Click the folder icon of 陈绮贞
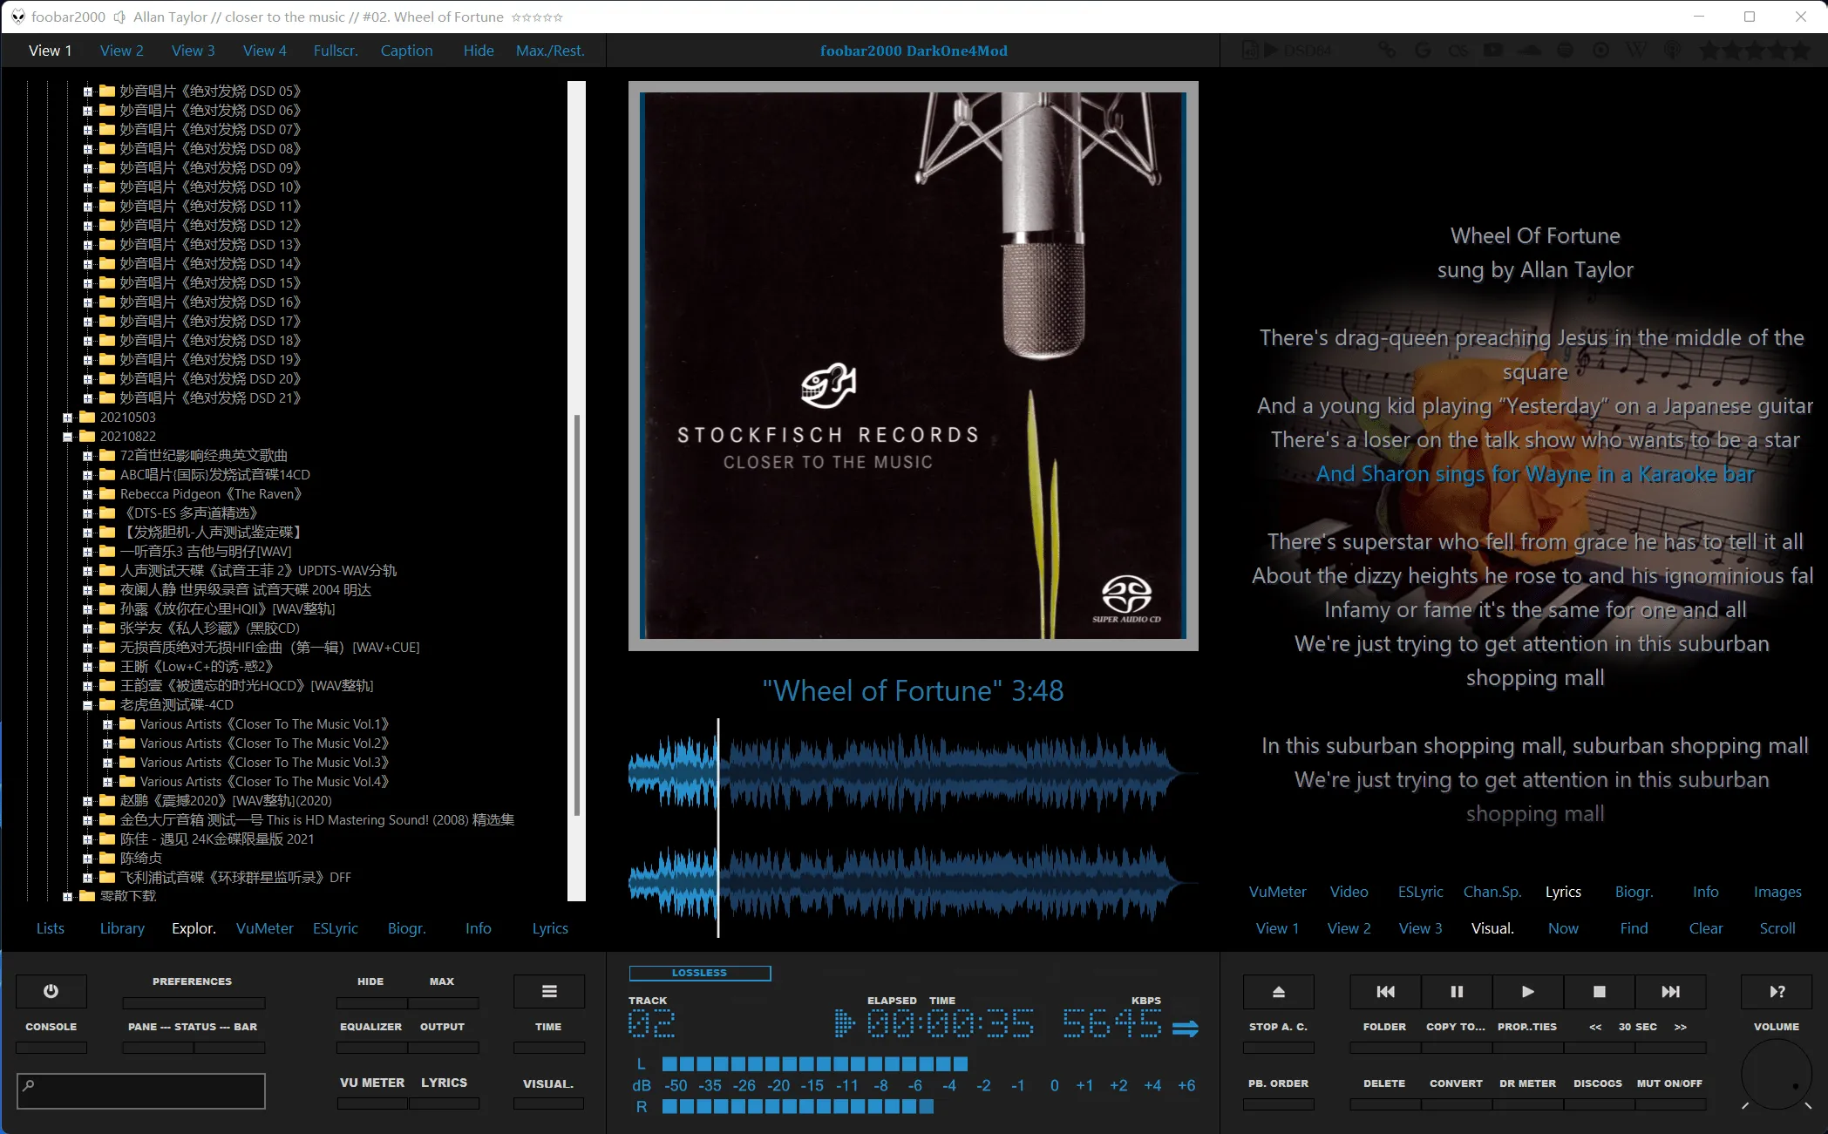 107,858
